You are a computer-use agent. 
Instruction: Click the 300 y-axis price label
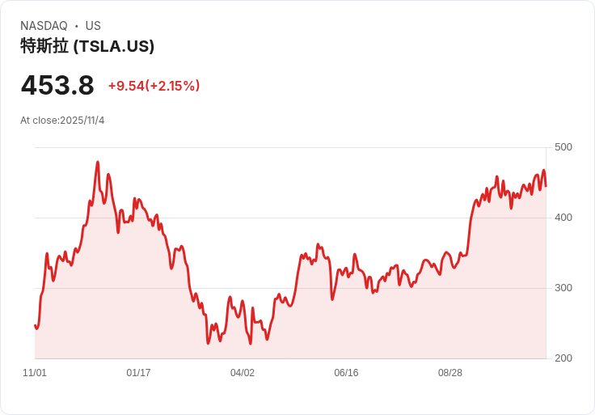563,288
